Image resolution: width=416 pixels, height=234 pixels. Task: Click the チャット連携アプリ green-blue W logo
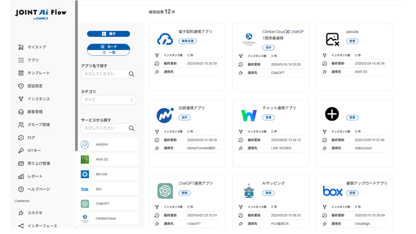[249, 116]
